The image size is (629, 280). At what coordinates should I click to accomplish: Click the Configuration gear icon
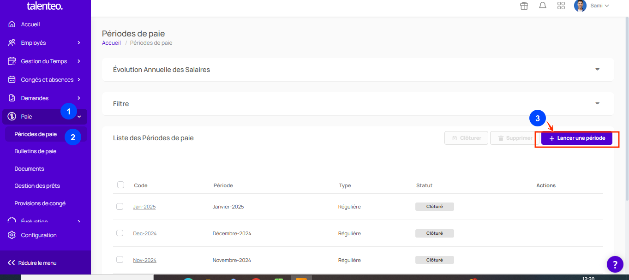click(12, 235)
